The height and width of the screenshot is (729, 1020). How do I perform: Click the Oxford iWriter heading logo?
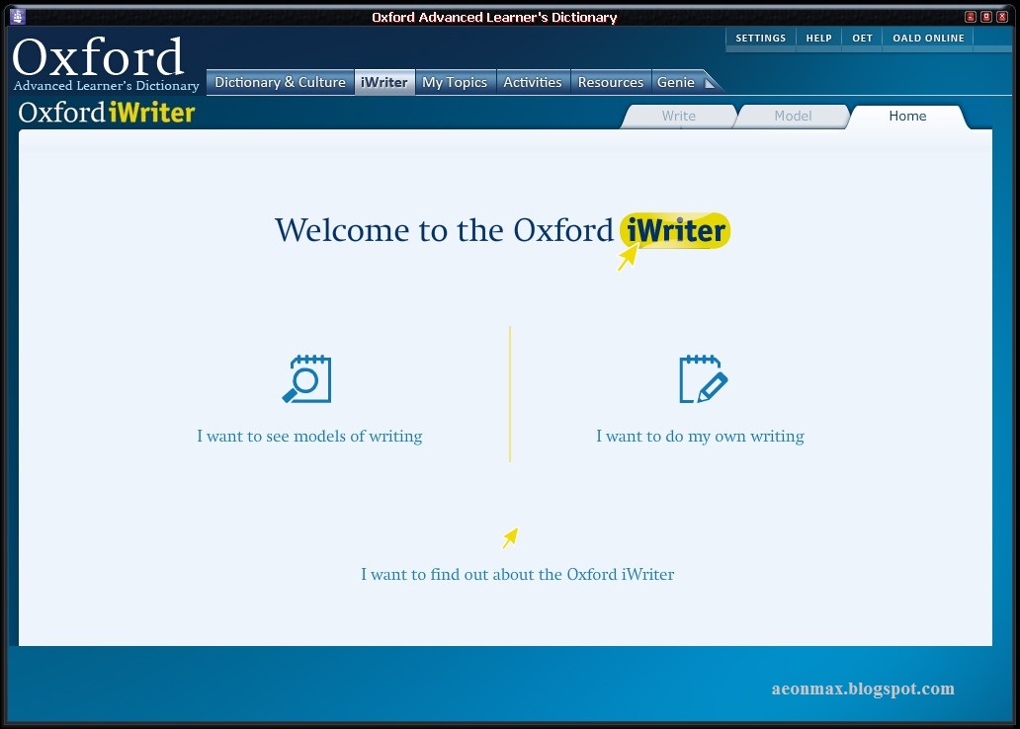(107, 113)
